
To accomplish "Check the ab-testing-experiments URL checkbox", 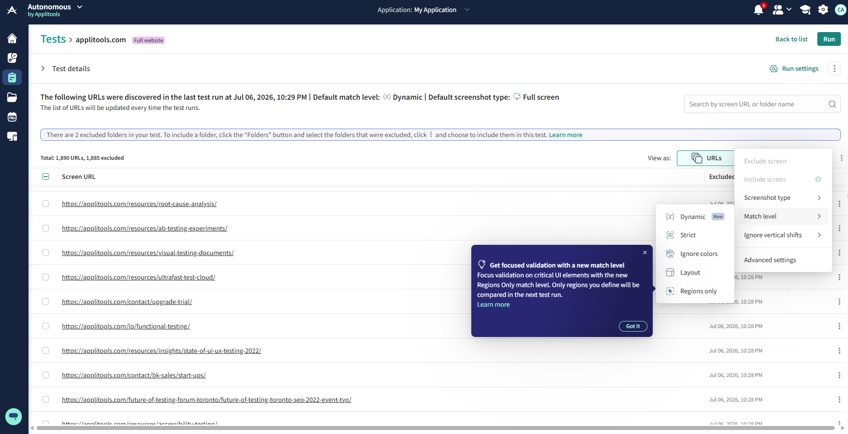I will (x=45, y=228).
